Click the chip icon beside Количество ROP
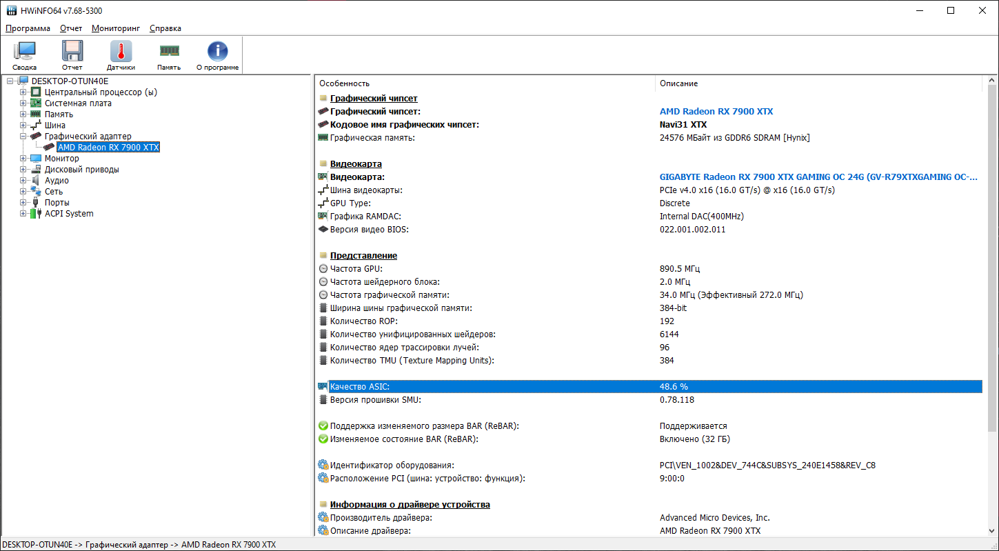Viewport: 999px width, 551px height. 323,321
